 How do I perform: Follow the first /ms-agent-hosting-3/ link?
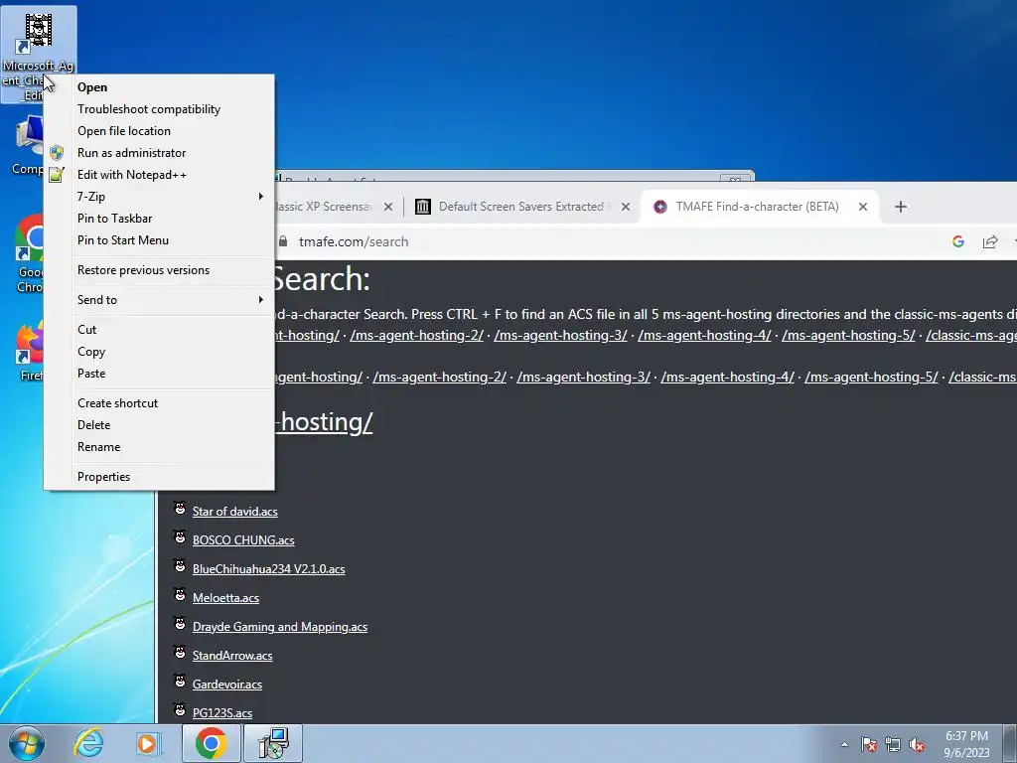pyautogui.click(x=560, y=335)
